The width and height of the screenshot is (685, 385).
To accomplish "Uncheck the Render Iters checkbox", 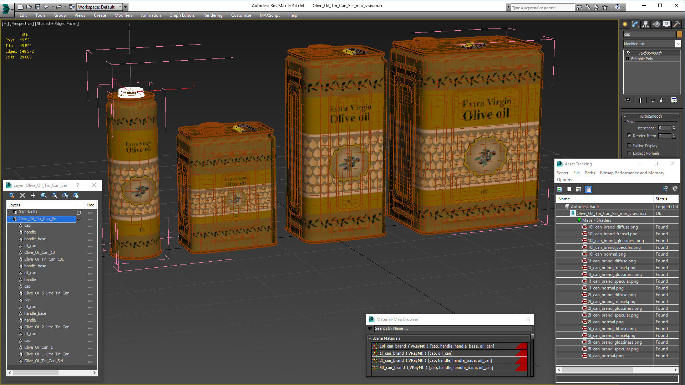I will pos(629,136).
